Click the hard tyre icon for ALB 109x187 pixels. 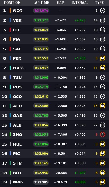pos(103,125)
